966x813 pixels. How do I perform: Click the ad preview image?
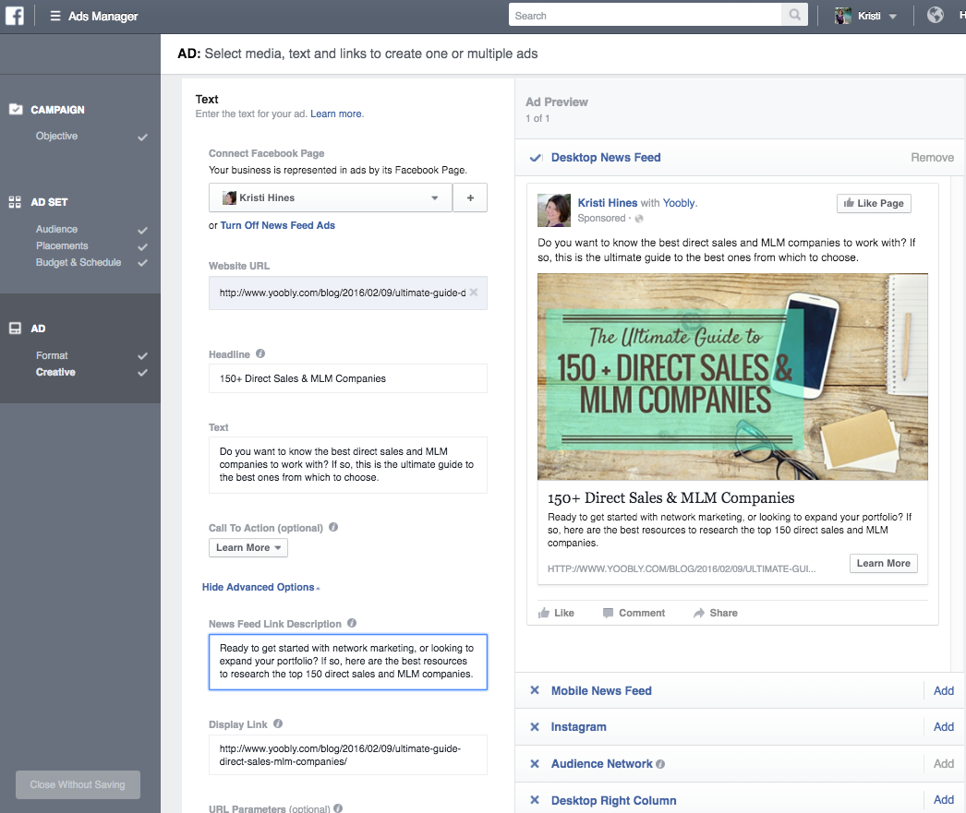point(732,377)
